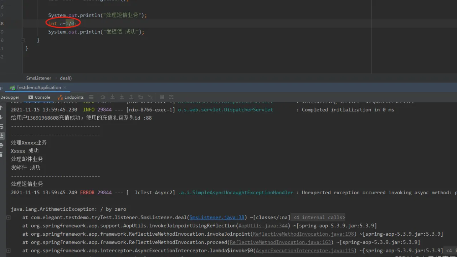Viewport: 457px width, 257px height.
Task: Click the console line '处理短信业务'
Action: tap(27, 184)
